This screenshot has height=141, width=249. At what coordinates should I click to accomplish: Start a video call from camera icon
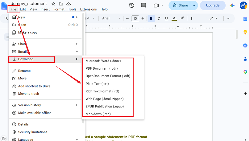pos(156,6)
